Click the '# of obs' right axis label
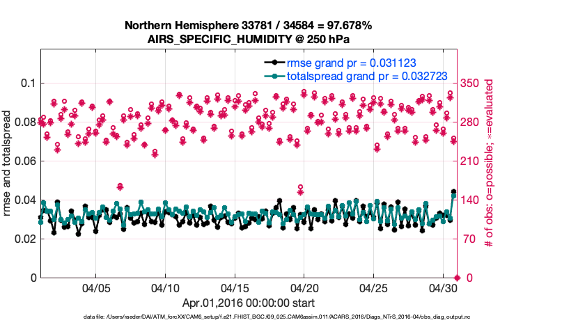 490,163
